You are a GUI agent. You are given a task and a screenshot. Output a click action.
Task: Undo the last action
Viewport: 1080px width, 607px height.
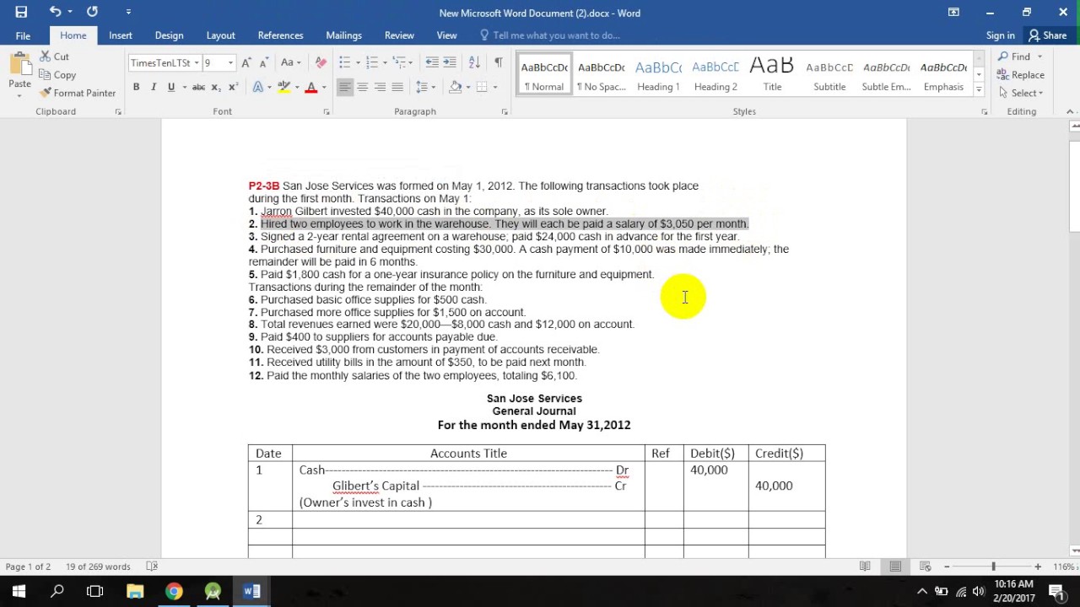coord(55,12)
